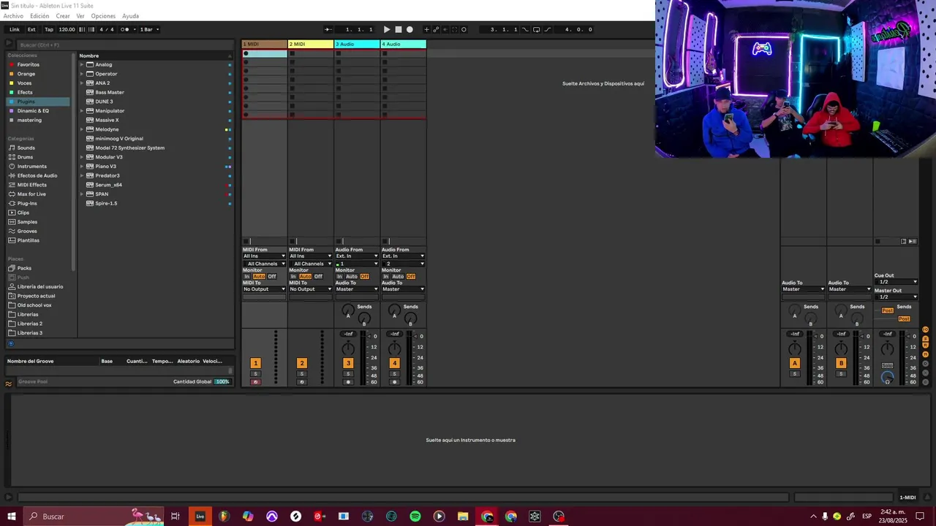Open the Ver menu

pyautogui.click(x=80, y=16)
